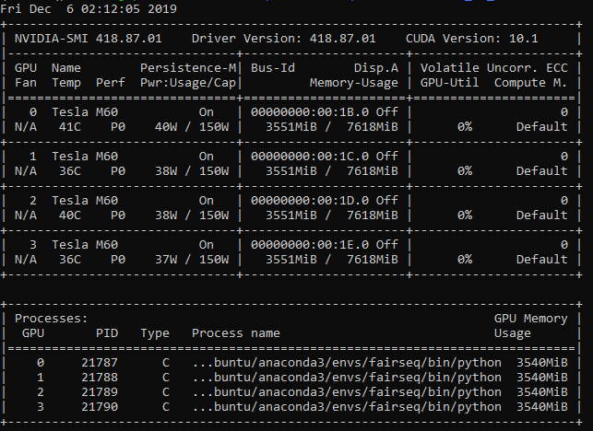Click the '40C' temperature value for GPU 2
The width and height of the screenshot is (593, 431).
[70, 215]
